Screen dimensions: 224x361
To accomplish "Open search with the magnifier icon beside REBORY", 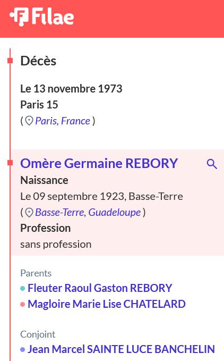I will pyautogui.click(x=212, y=164).
